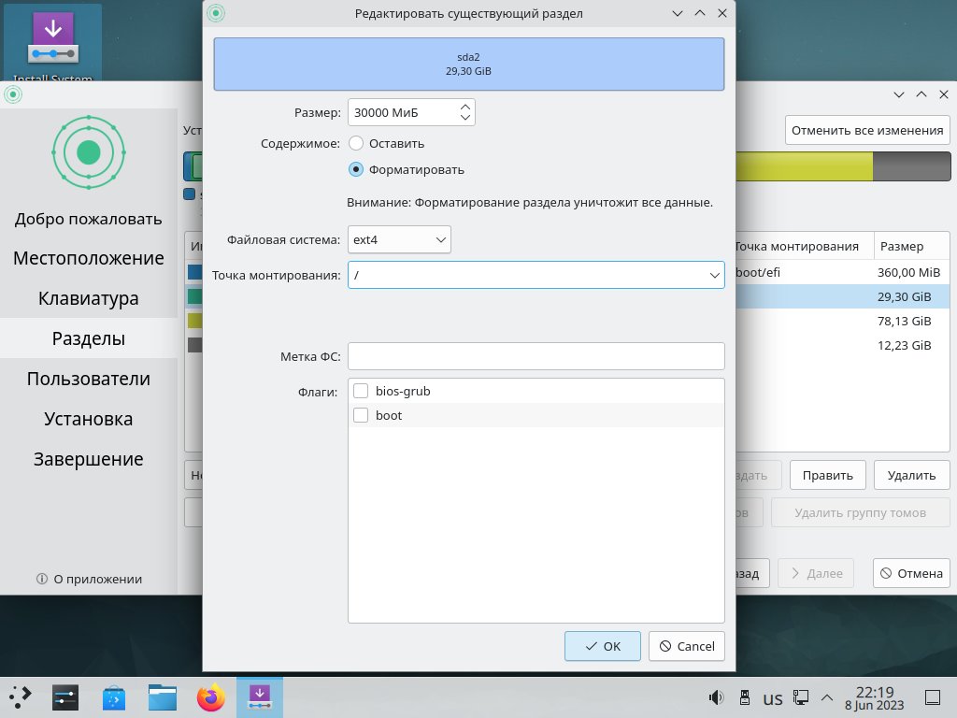
Task: Click the green partition swatch in the table
Action: (x=194, y=296)
